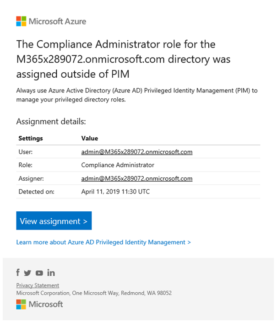Screen dimensions: 277x322
Task: Click the Value column header
Action: [89, 138]
